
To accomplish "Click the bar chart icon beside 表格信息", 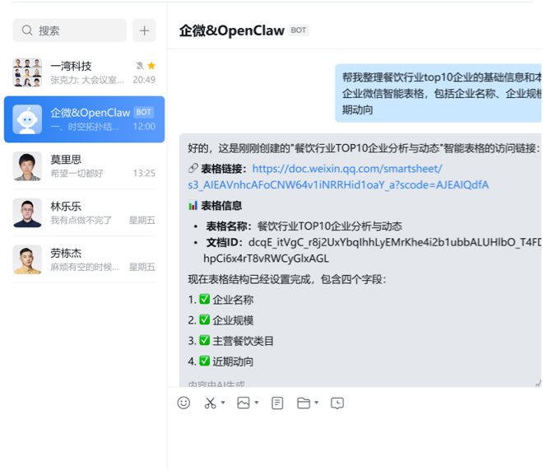I will tap(193, 206).
